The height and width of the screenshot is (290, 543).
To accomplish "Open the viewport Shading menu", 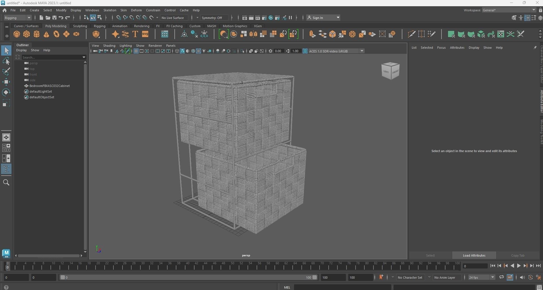I will click(x=109, y=46).
